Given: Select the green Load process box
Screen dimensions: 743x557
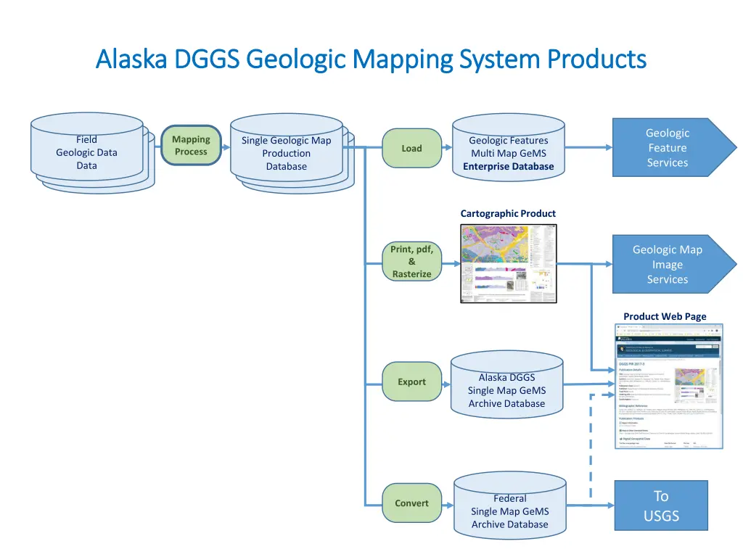Looking at the screenshot, I should [x=411, y=149].
